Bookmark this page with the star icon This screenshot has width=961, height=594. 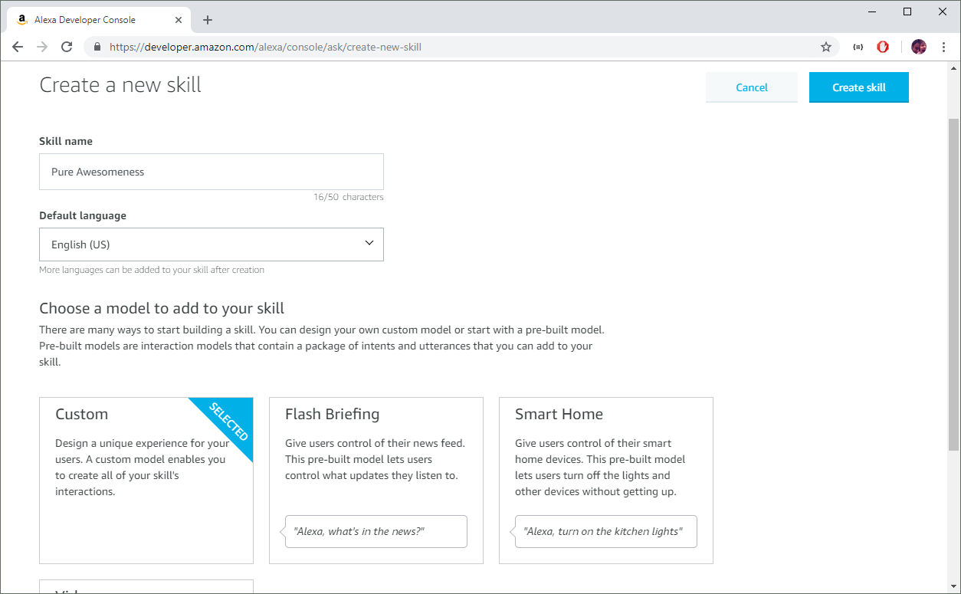(826, 47)
